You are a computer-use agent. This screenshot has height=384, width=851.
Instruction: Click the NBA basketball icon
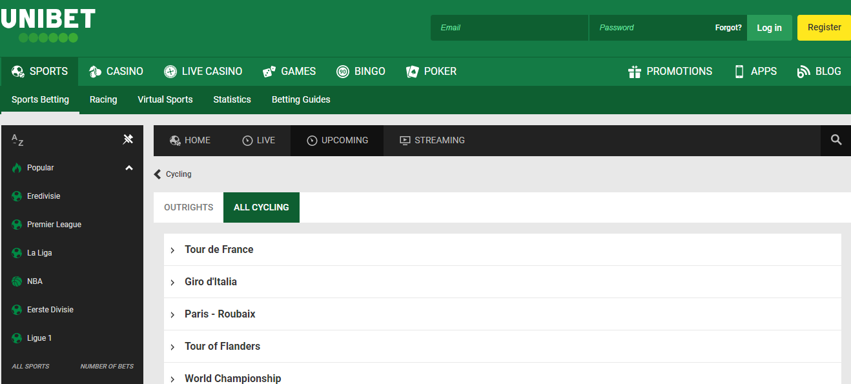click(17, 281)
